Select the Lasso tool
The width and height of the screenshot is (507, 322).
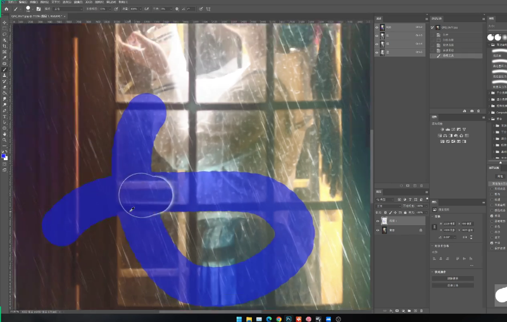click(4, 34)
